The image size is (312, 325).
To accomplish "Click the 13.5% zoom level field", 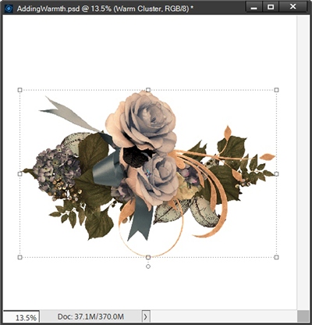I will point(21,317).
